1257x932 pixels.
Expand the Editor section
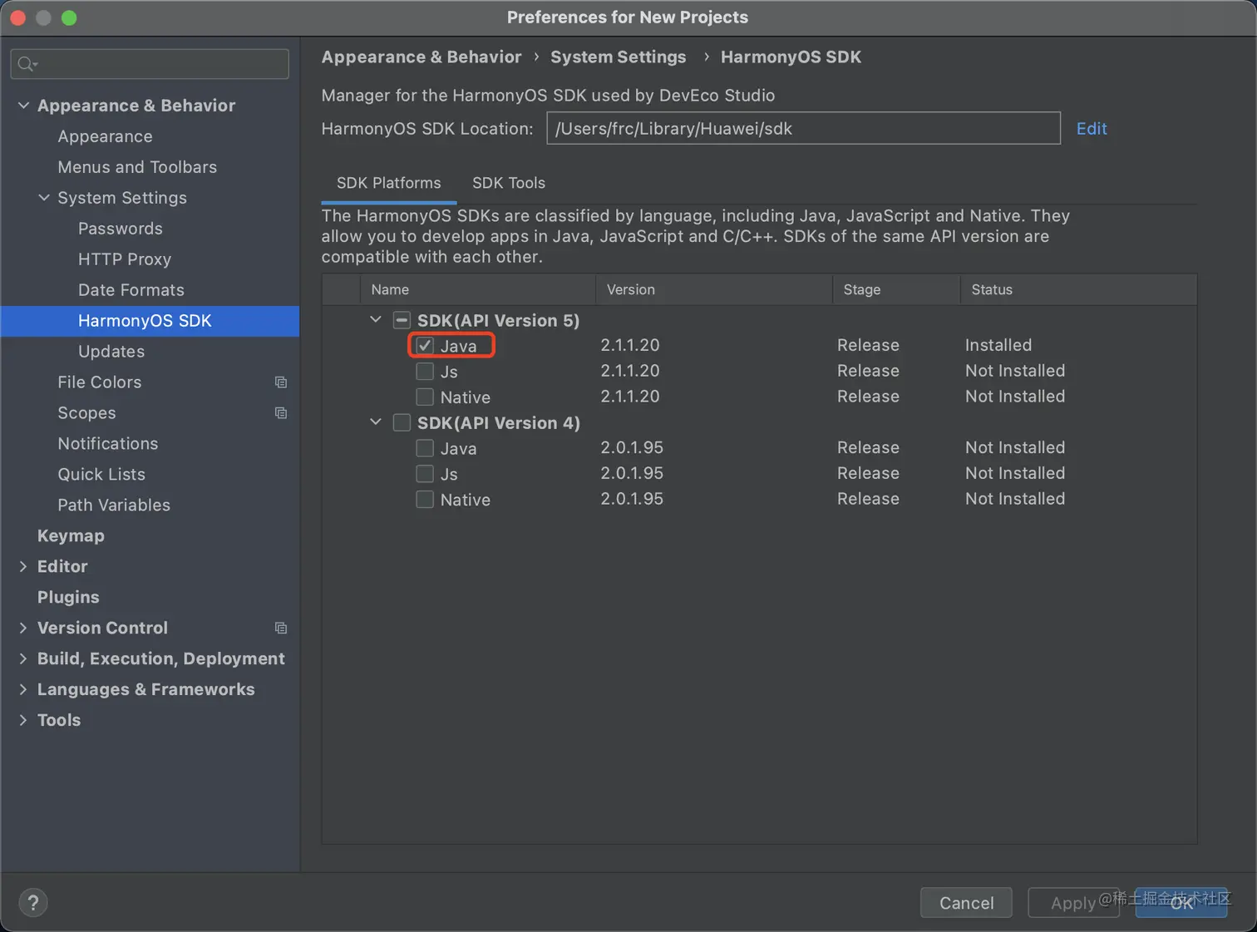23,566
